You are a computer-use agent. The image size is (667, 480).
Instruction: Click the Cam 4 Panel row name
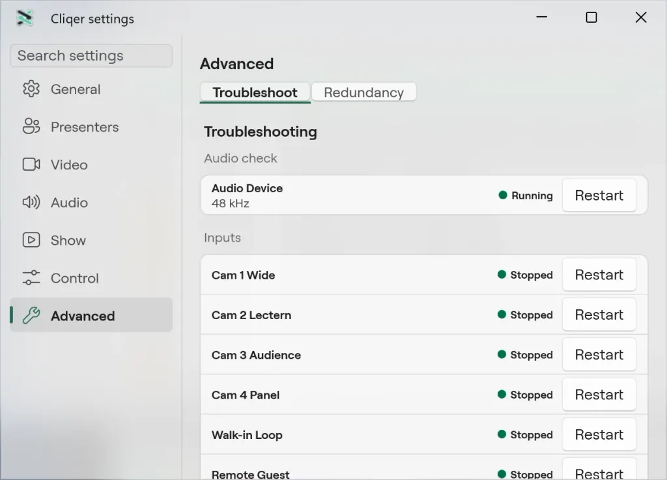point(246,395)
